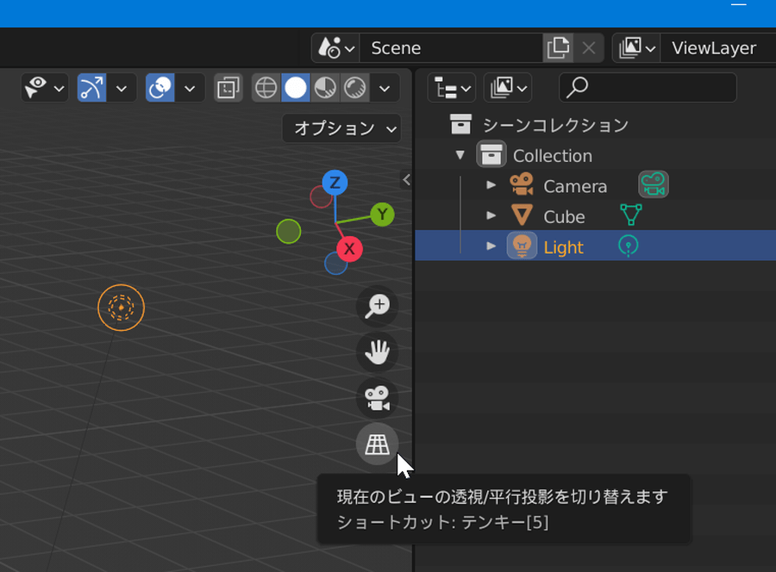The image size is (776, 572).
Task: Switch to material preview shading
Action: click(325, 88)
